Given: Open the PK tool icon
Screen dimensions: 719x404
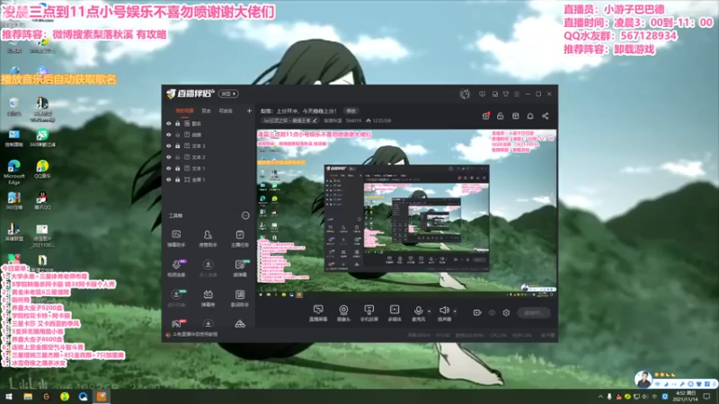Looking at the screenshot, I should pos(176,323).
